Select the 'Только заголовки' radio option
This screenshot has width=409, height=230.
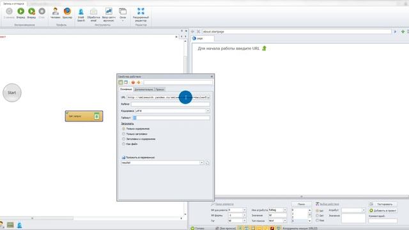coord(123,134)
